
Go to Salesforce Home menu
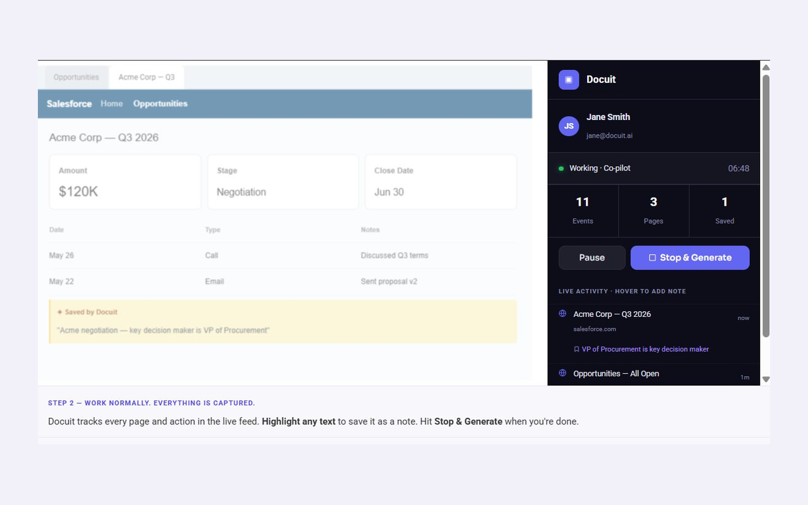pyautogui.click(x=112, y=104)
